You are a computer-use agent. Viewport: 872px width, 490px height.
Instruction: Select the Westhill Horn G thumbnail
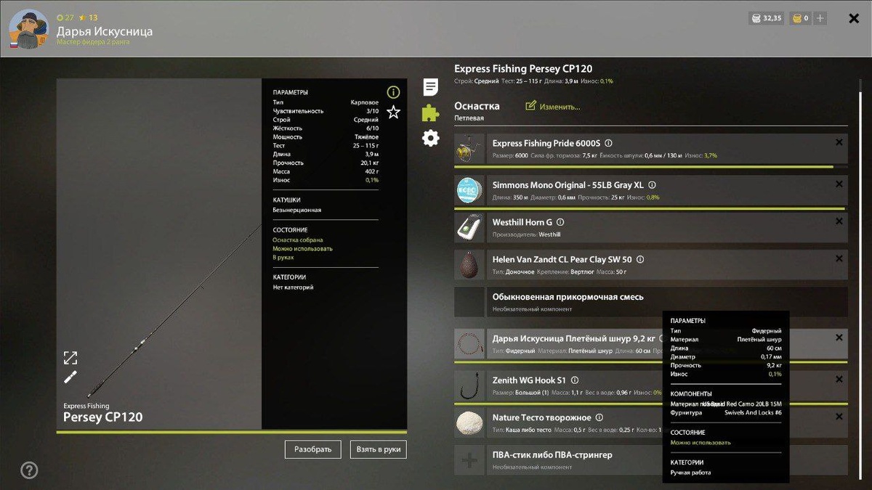(469, 228)
